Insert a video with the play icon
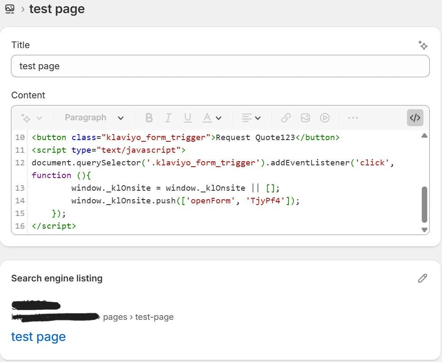 point(325,118)
